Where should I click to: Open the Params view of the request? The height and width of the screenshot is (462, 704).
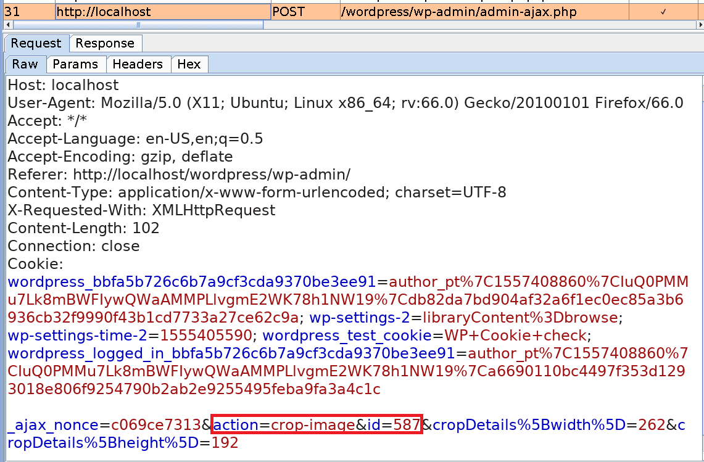[76, 64]
